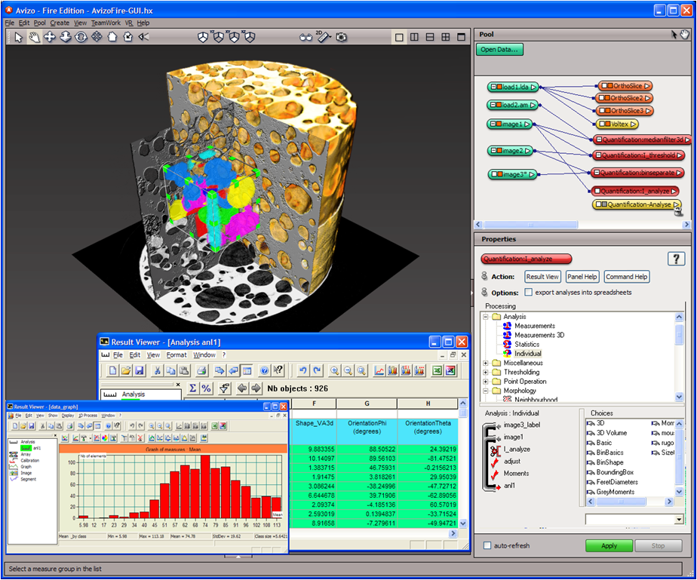Expand the Thresholding folder in Processing tree
Image resolution: width=697 pixels, height=580 pixels.
tap(486, 373)
